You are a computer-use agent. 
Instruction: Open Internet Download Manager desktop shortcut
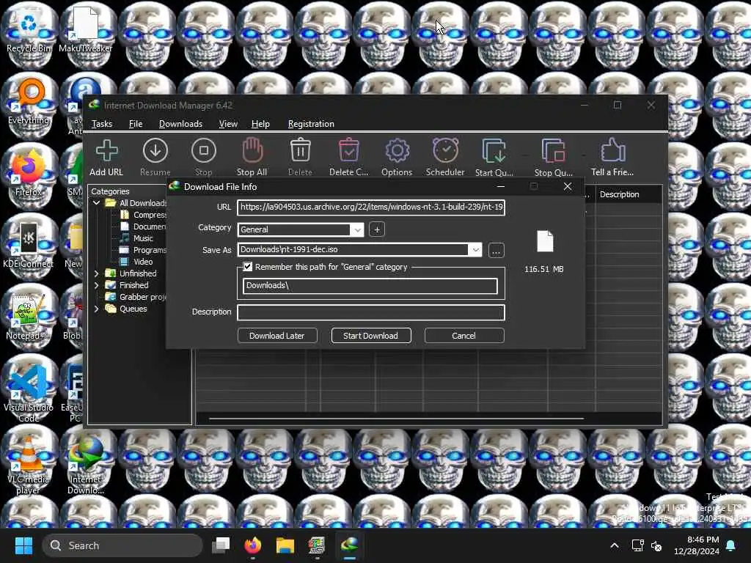coord(85,464)
